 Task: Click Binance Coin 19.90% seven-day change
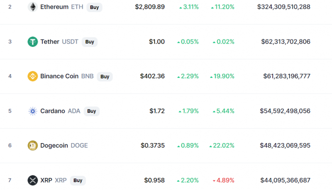pyautogui.click(x=222, y=76)
